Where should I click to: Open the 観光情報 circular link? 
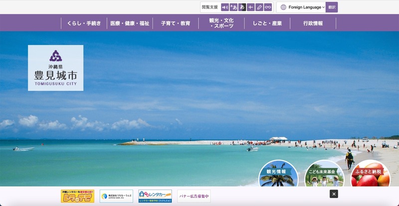278,174
